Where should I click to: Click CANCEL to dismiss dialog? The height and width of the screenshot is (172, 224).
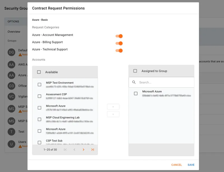176,165
